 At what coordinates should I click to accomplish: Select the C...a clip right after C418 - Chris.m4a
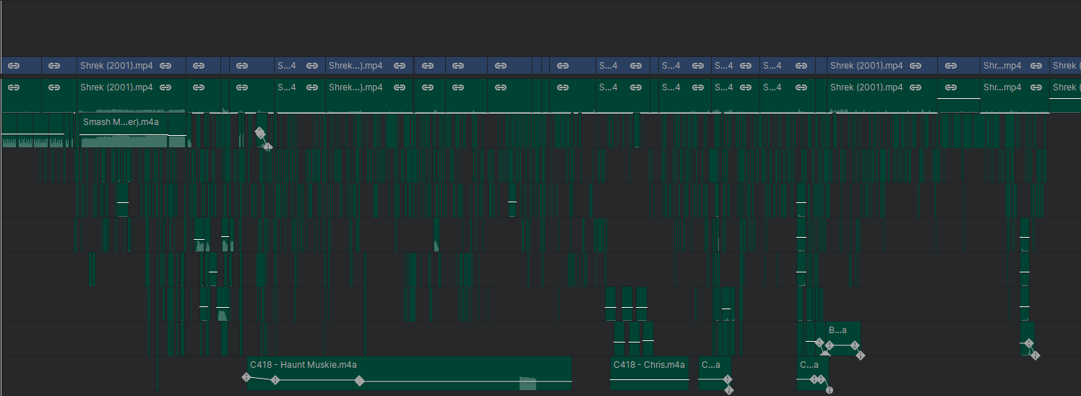click(x=715, y=373)
